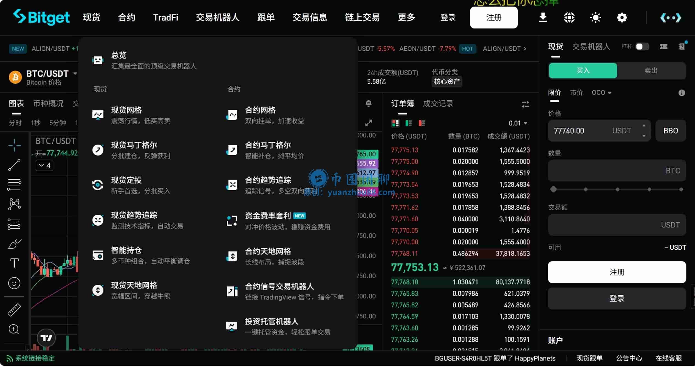This screenshot has height=368, width=695.
Task: Select the text annotation tool
Action: coord(14,263)
